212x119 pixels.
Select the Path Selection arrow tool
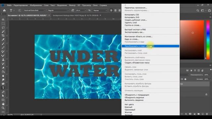(x=3, y=96)
